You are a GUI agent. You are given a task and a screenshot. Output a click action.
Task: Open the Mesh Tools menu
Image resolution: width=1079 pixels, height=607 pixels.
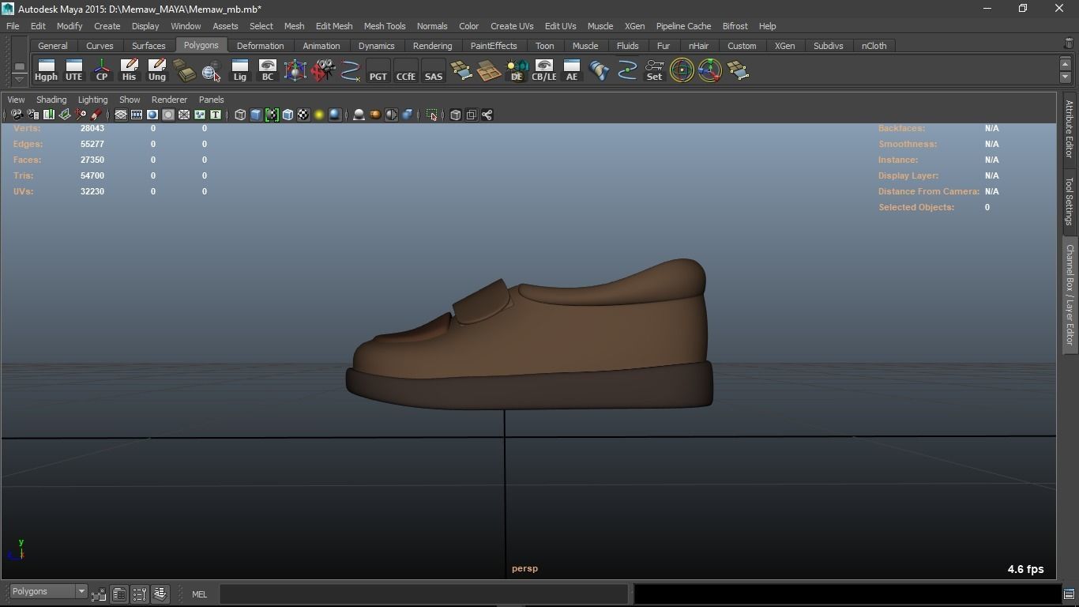coord(384,26)
